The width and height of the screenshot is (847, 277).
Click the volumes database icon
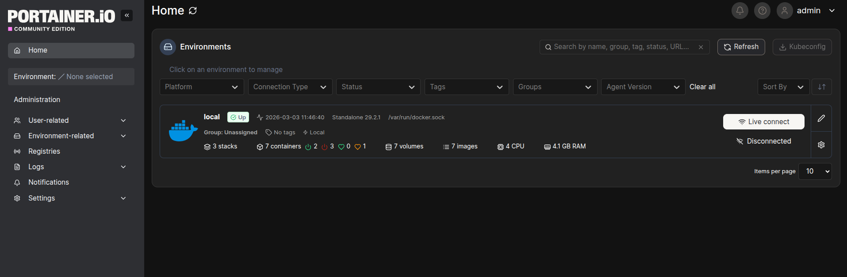[388, 147]
